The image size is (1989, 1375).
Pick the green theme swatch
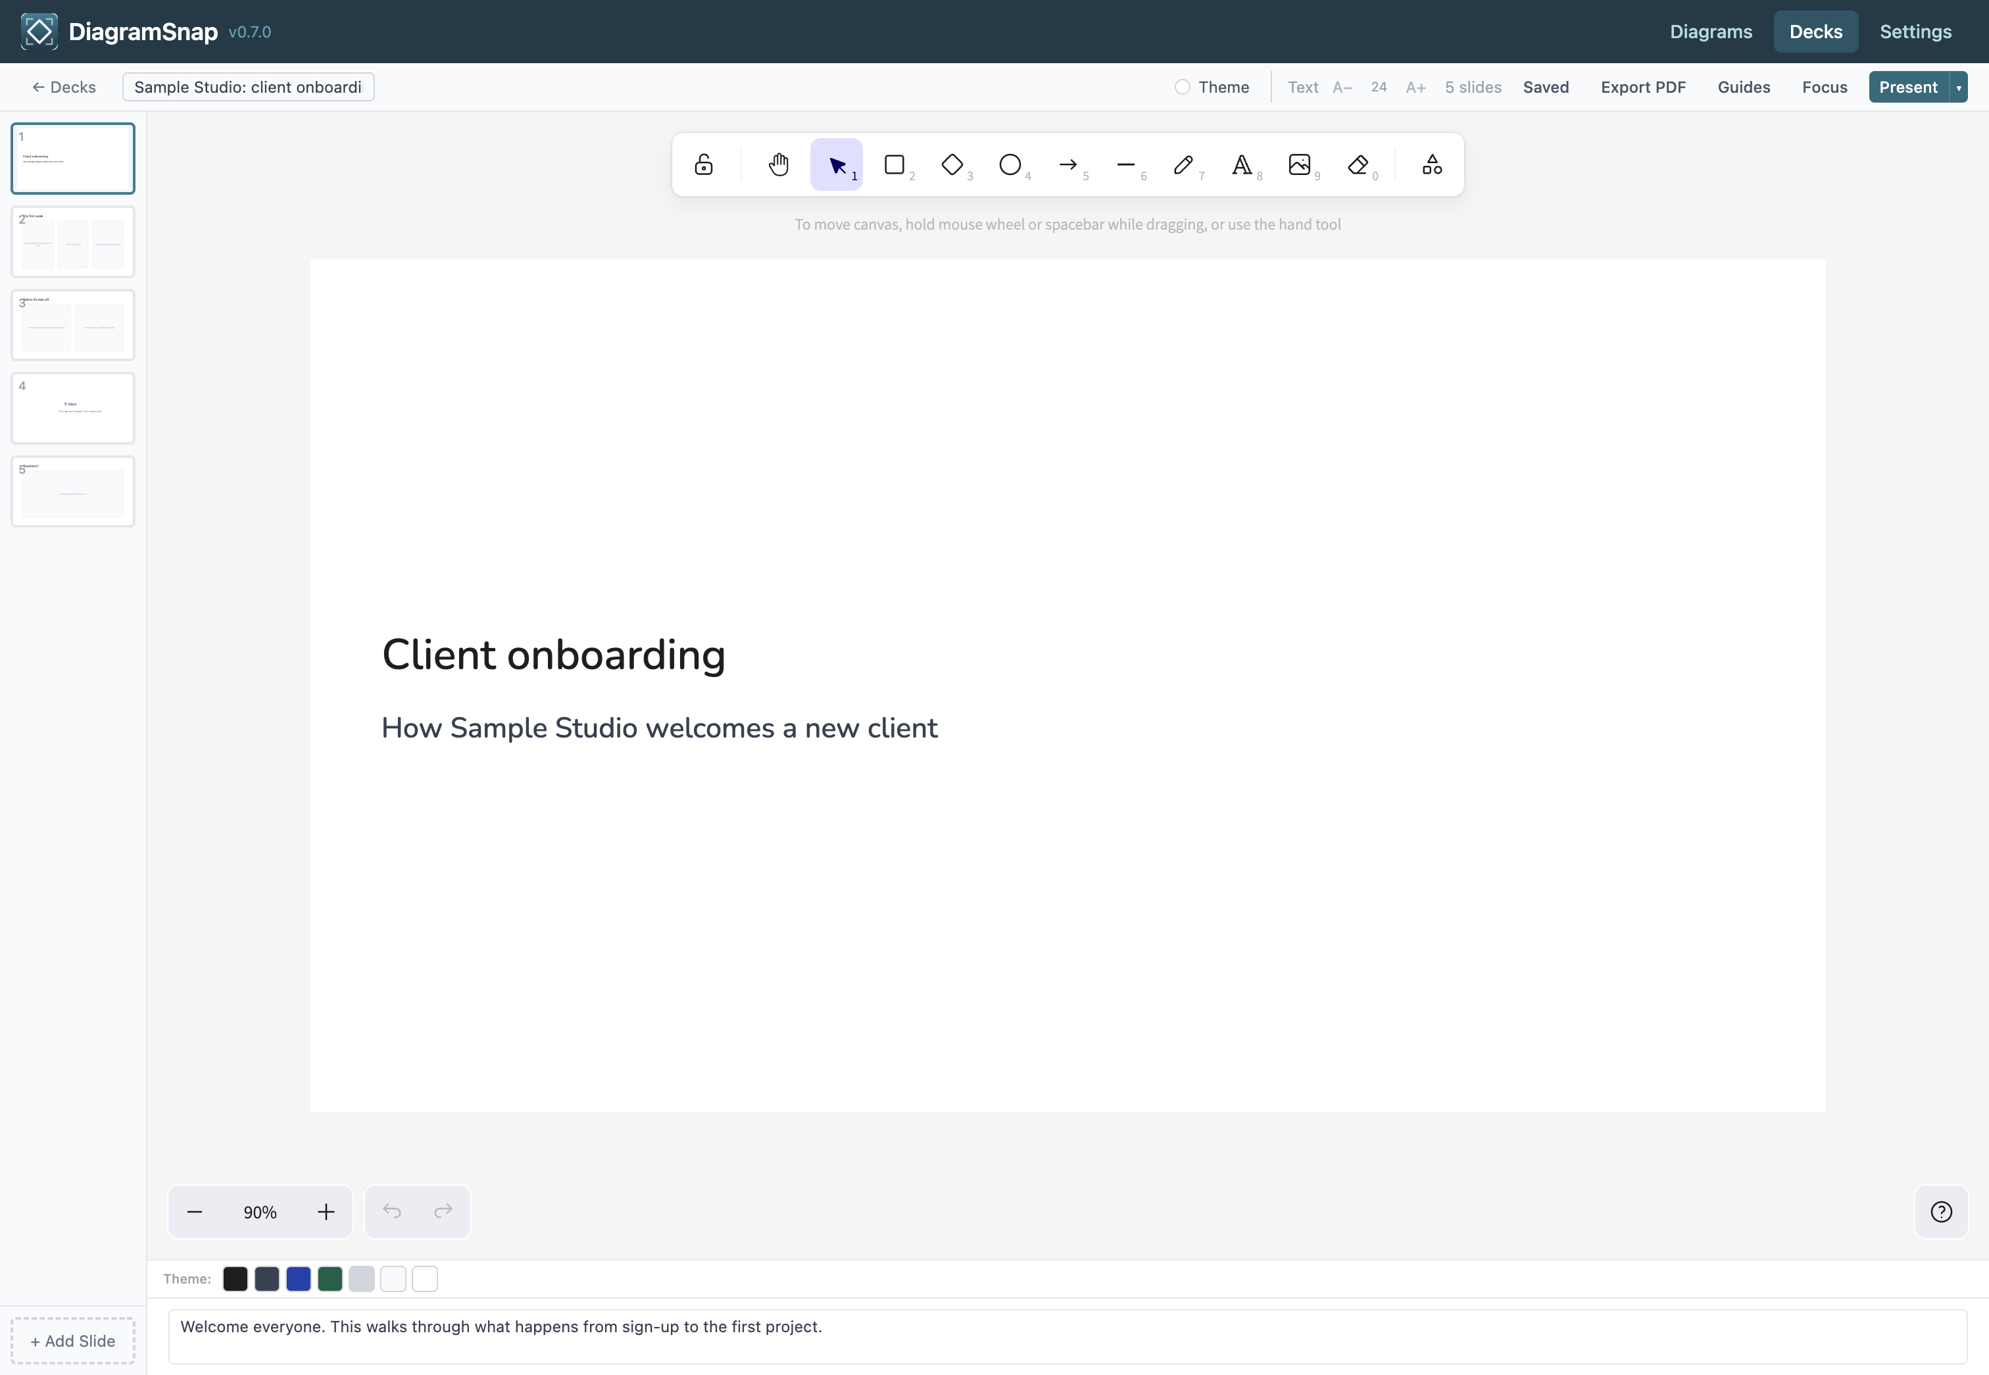tap(330, 1278)
